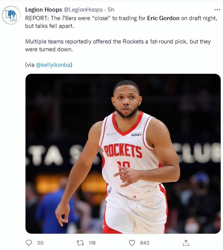The width and height of the screenshot is (223, 250).
Task: Click the retweet arrows icon
Action: coord(80,243)
